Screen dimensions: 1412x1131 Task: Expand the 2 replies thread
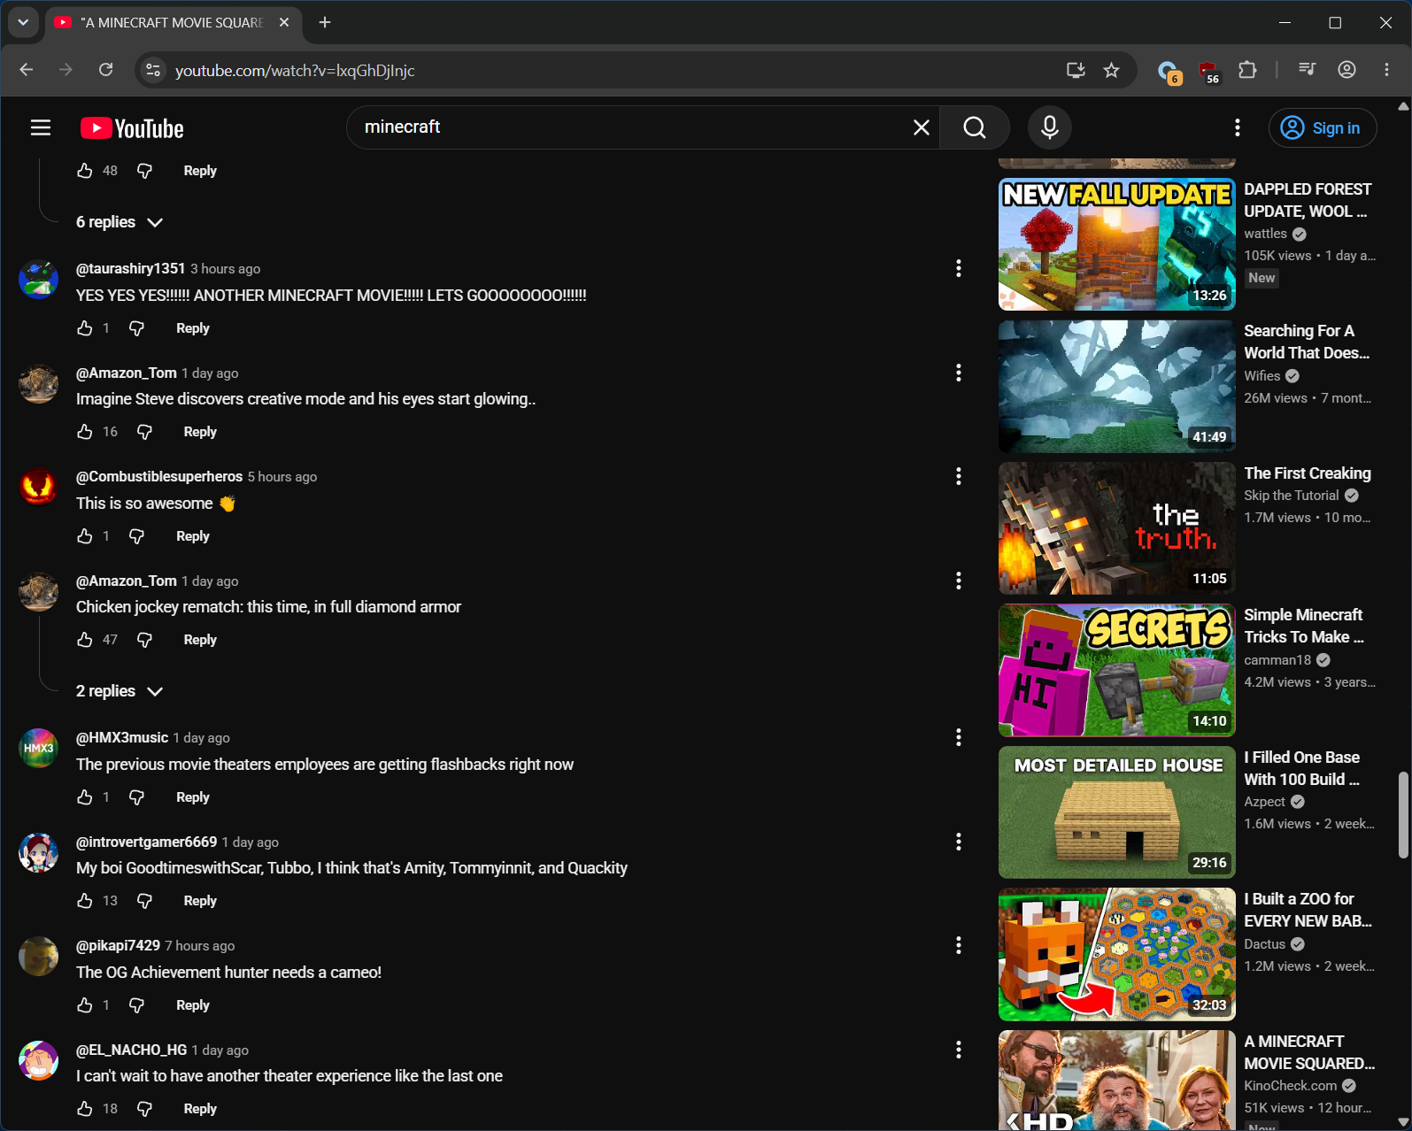click(120, 691)
